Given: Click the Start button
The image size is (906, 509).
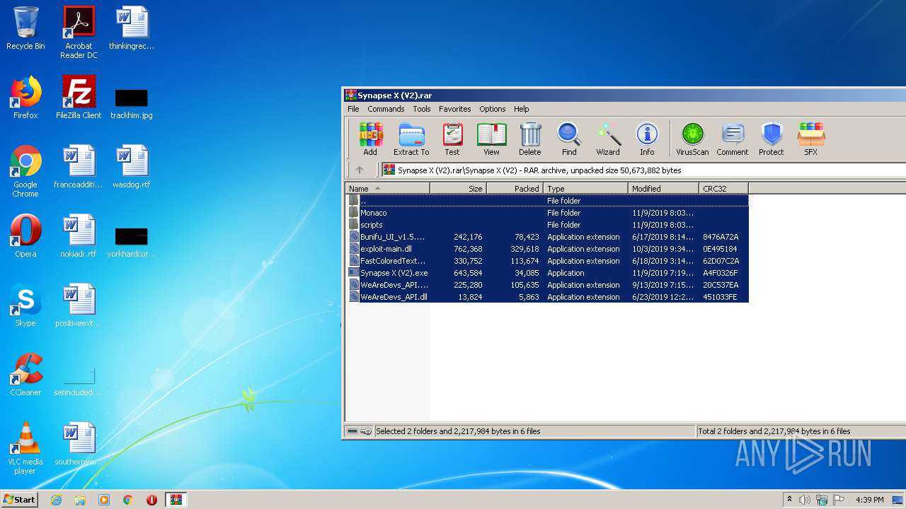Looking at the screenshot, I should [x=20, y=499].
